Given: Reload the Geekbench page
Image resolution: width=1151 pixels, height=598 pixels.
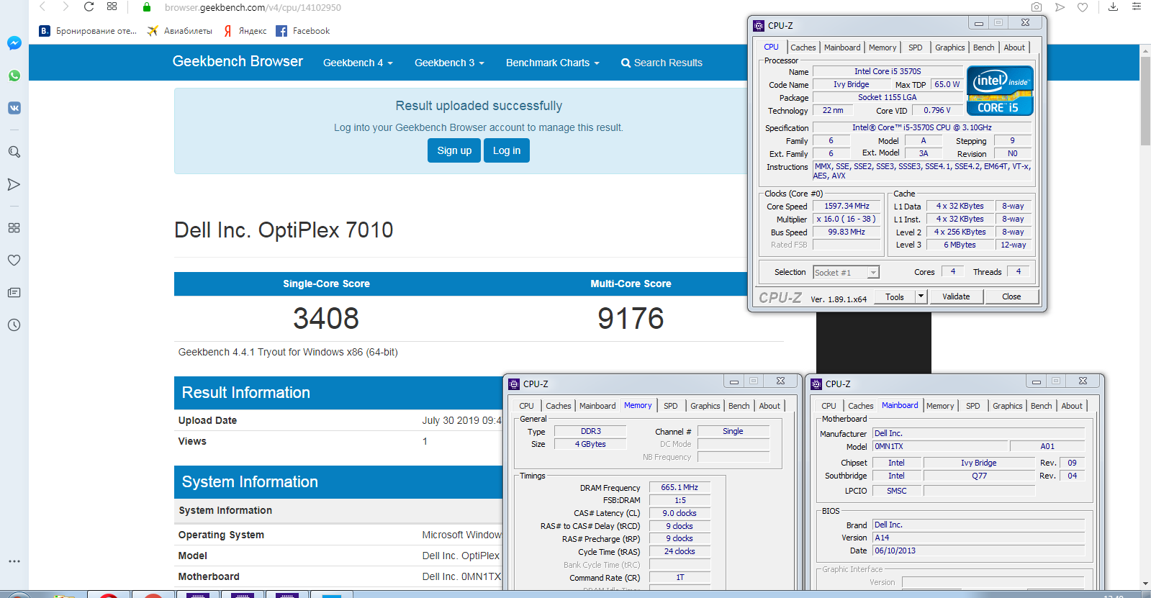Looking at the screenshot, I should click(89, 7).
